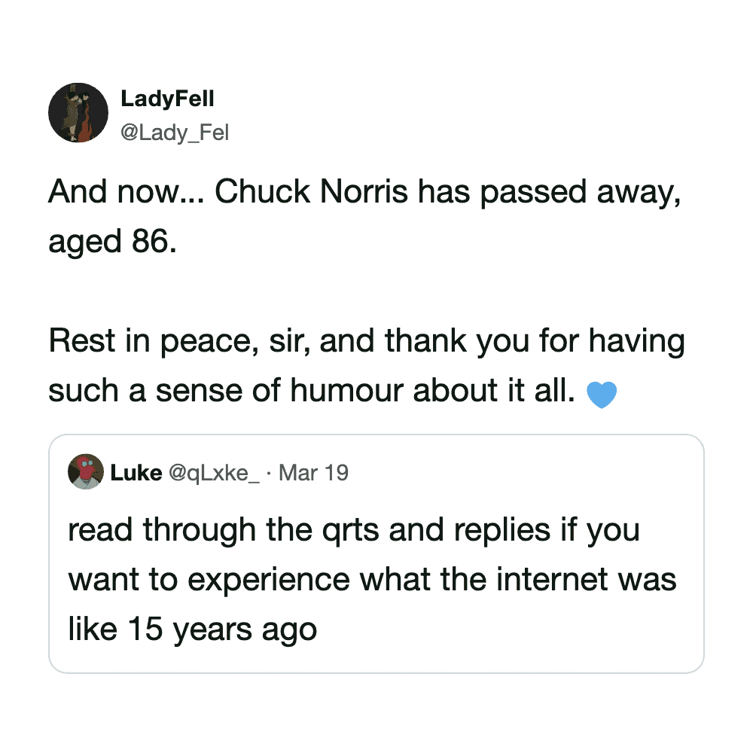Click LadyFell's profile avatar
The image size is (753, 753).
coord(78,113)
